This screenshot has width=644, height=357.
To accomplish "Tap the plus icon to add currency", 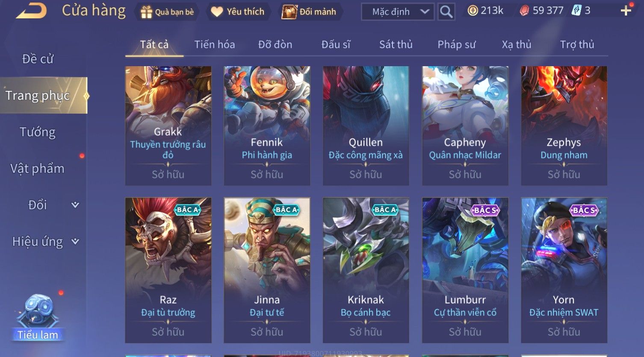I will 626,11.
